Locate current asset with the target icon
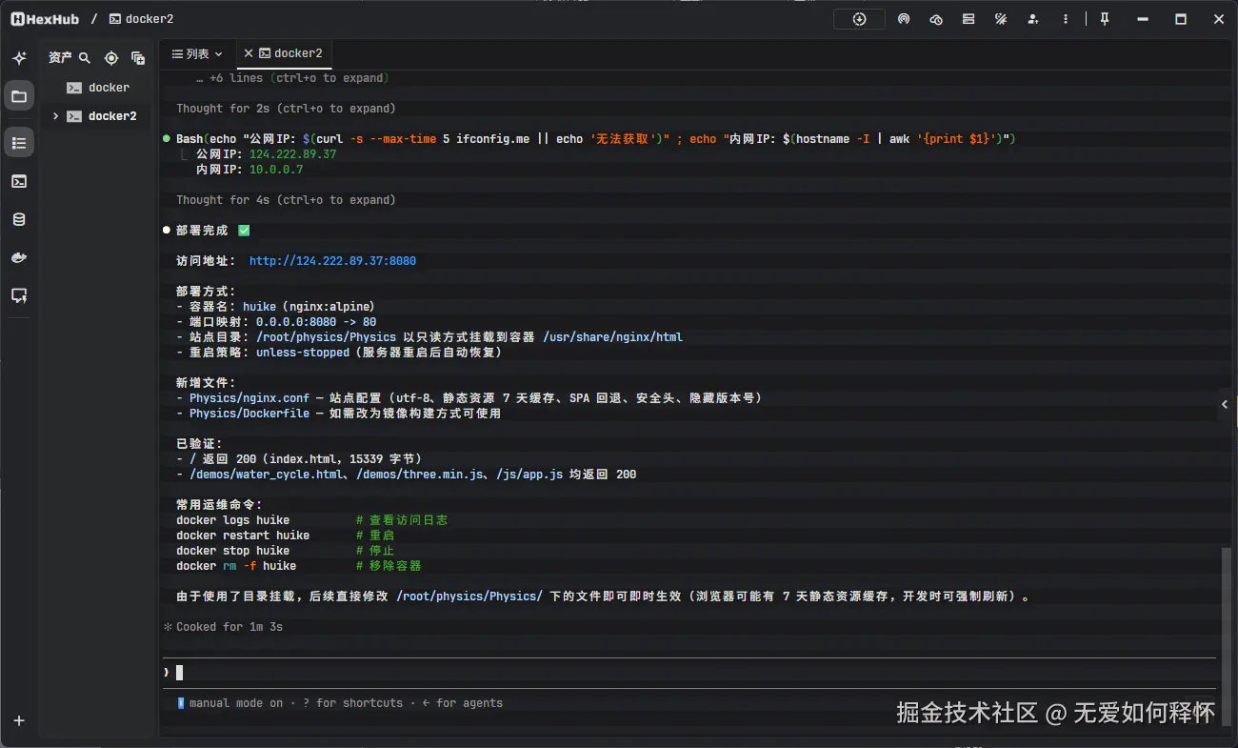Screen dimensions: 1238x748 [111, 58]
